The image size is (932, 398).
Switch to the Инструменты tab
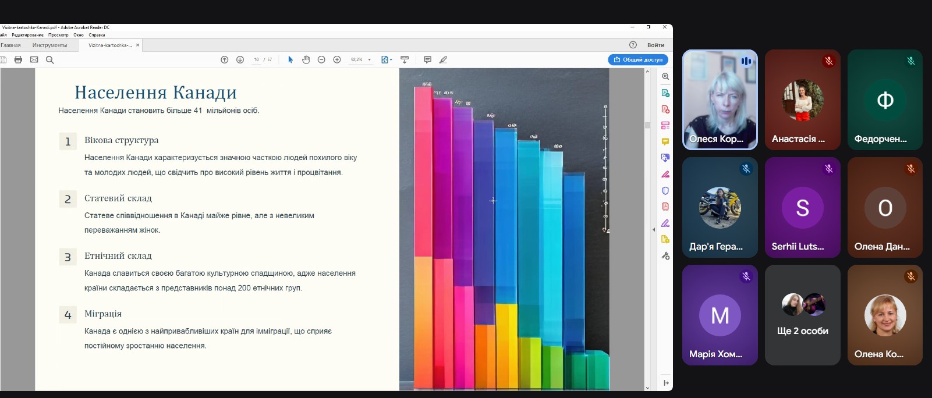[x=49, y=45]
